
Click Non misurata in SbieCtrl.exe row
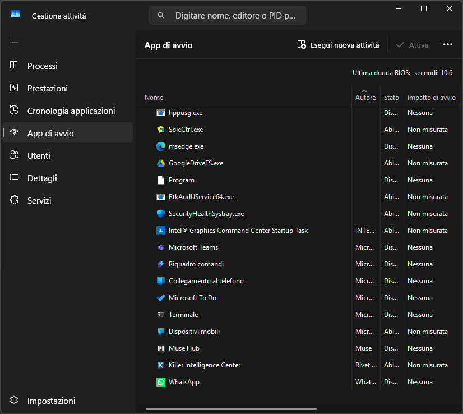(x=428, y=130)
